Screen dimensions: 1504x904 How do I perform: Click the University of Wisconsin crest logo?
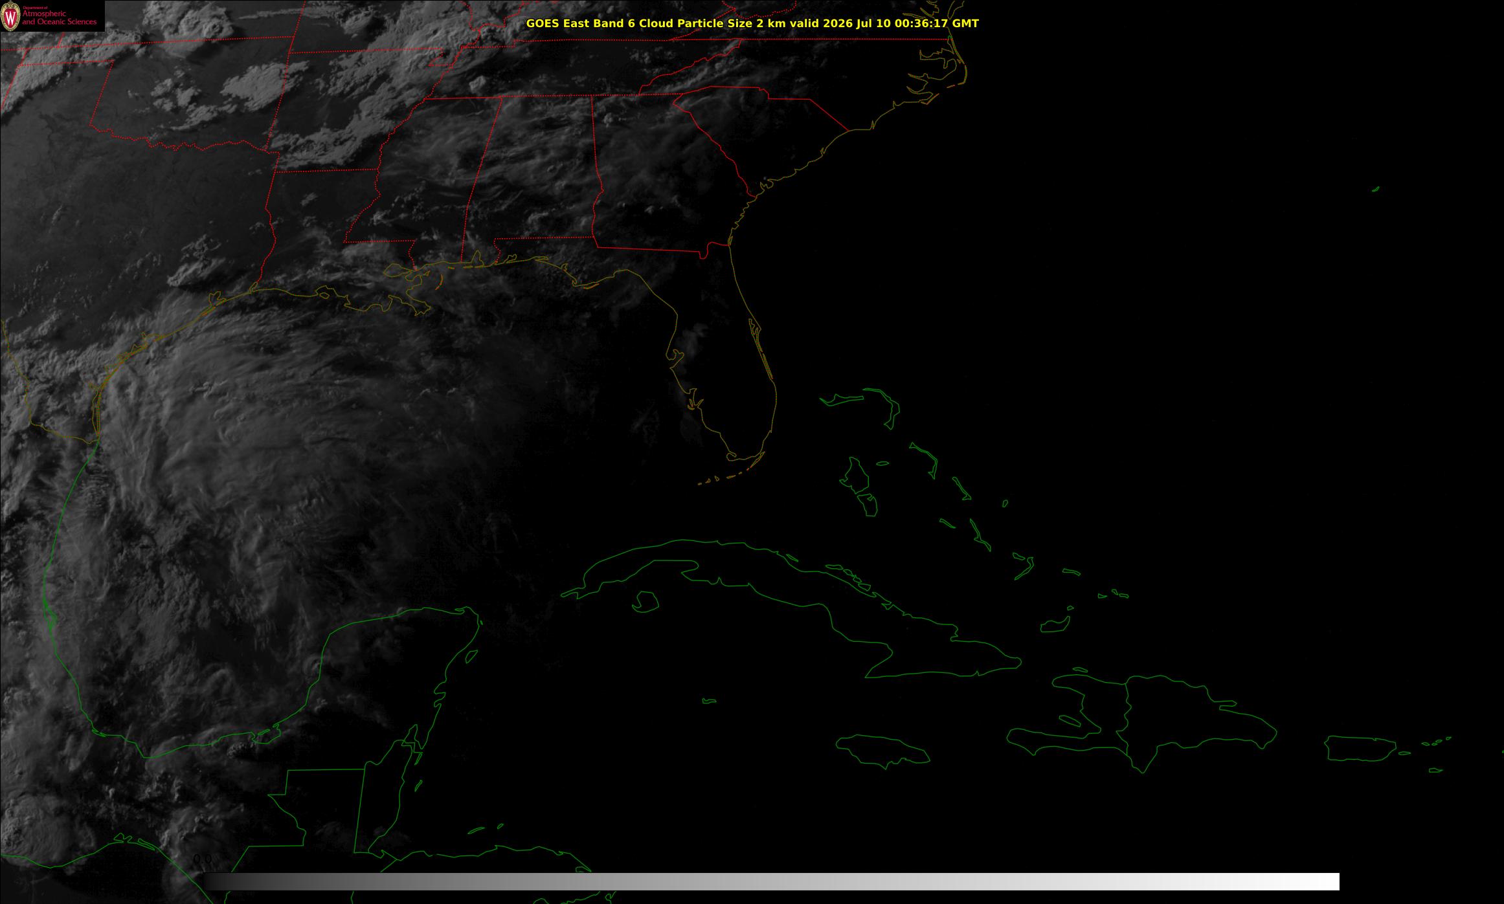[x=10, y=16]
